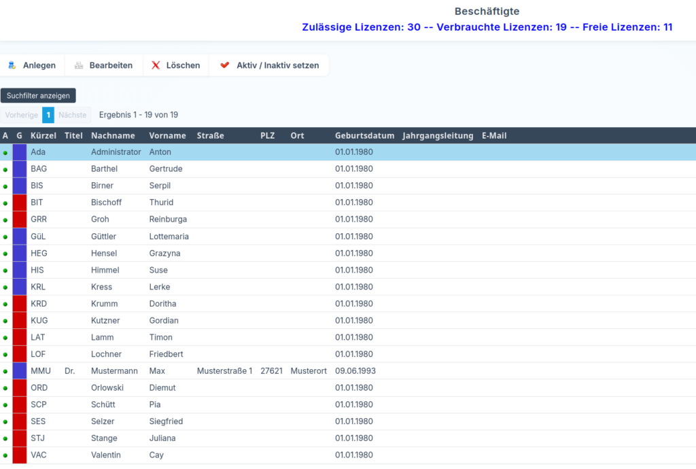Click red gender swatch for Groh row
The height and width of the screenshot is (469, 696).
coord(19,220)
